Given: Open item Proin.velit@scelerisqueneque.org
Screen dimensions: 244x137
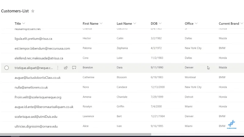Looking at the screenshot, I should [38, 97].
